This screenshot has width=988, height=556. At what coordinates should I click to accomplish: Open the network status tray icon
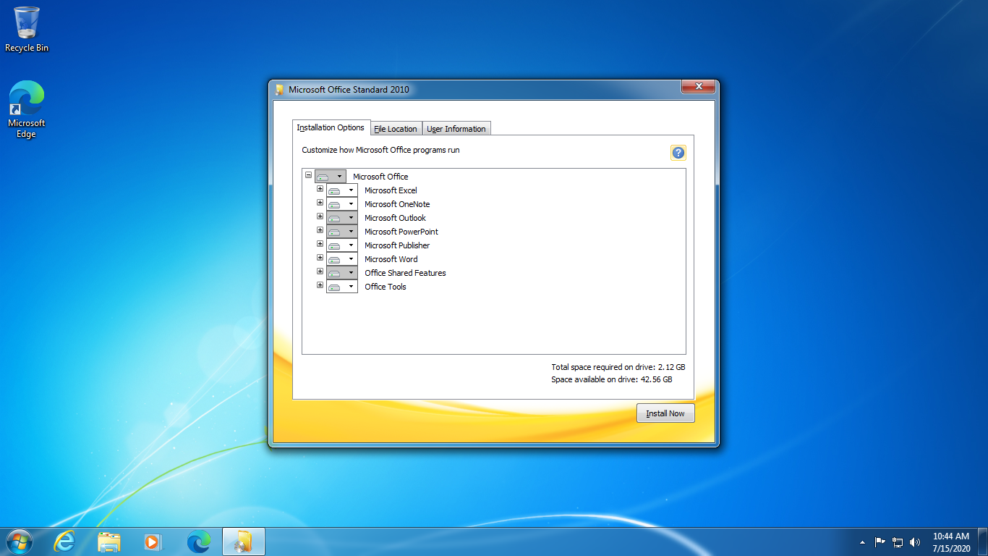[898, 542]
